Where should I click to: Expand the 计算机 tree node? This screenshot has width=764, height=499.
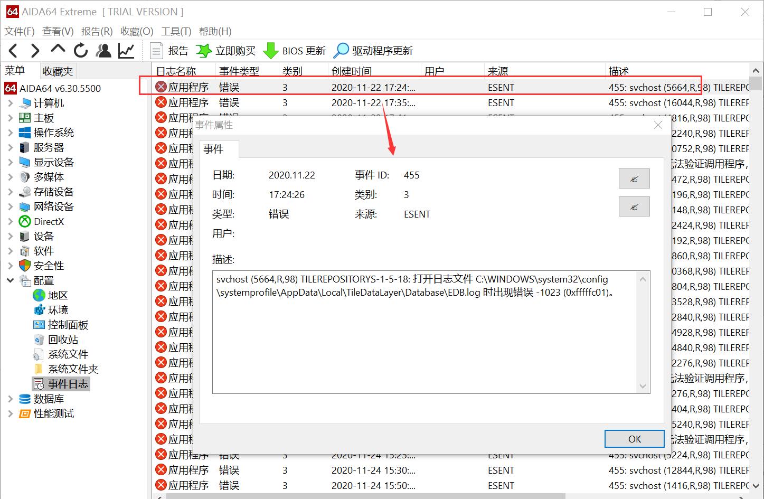[10, 103]
